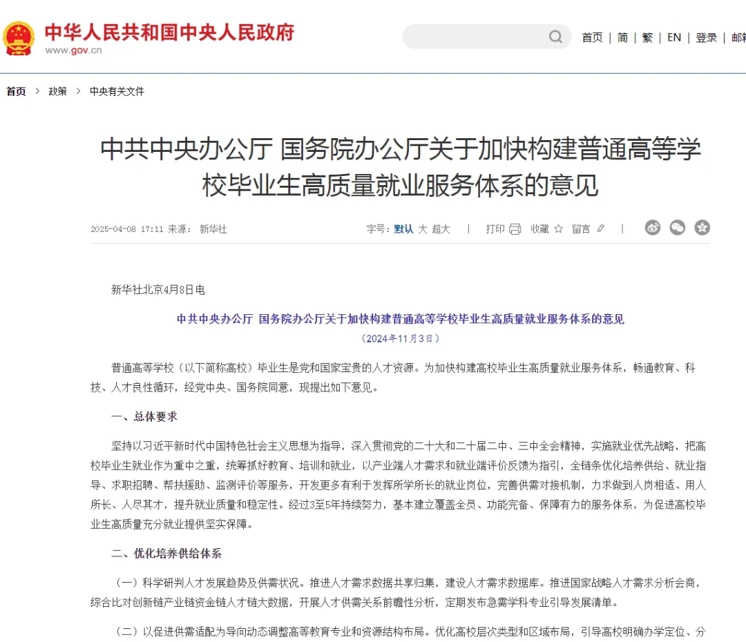The width and height of the screenshot is (746, 642).
Task: Click inside the search input box
Action: (x=477, y=37)
